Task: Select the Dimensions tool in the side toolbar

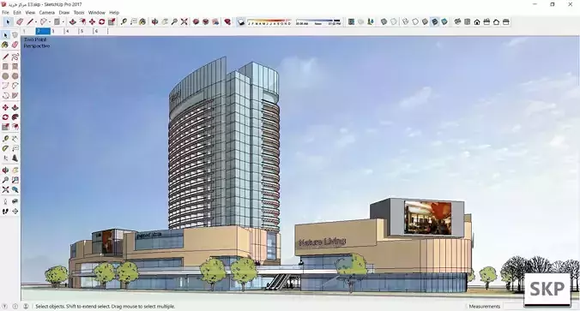Action: tap(15, 139)
